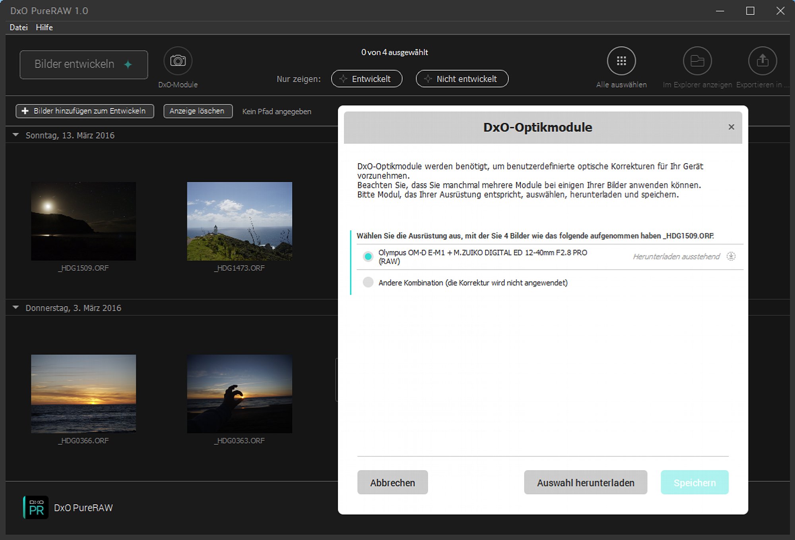The width and height of the screenshot is (795, 540).
Task: Select the _HDG1473.ORF lighthouse thumbnail
Action: [x=239, y=221]
